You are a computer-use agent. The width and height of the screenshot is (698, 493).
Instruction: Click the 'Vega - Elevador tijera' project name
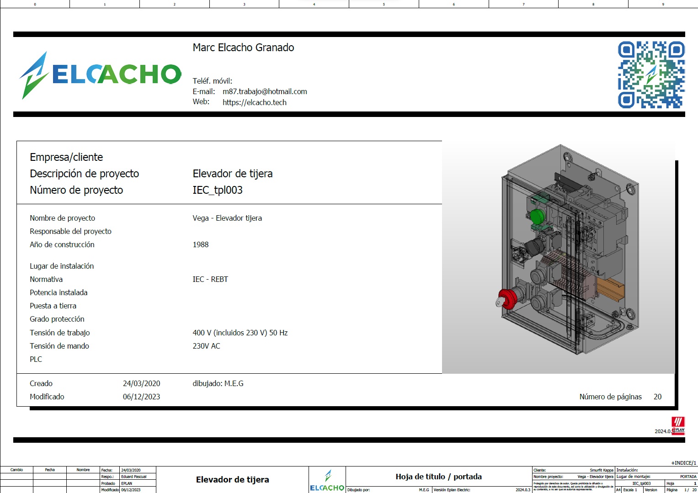tap(227, 218)
